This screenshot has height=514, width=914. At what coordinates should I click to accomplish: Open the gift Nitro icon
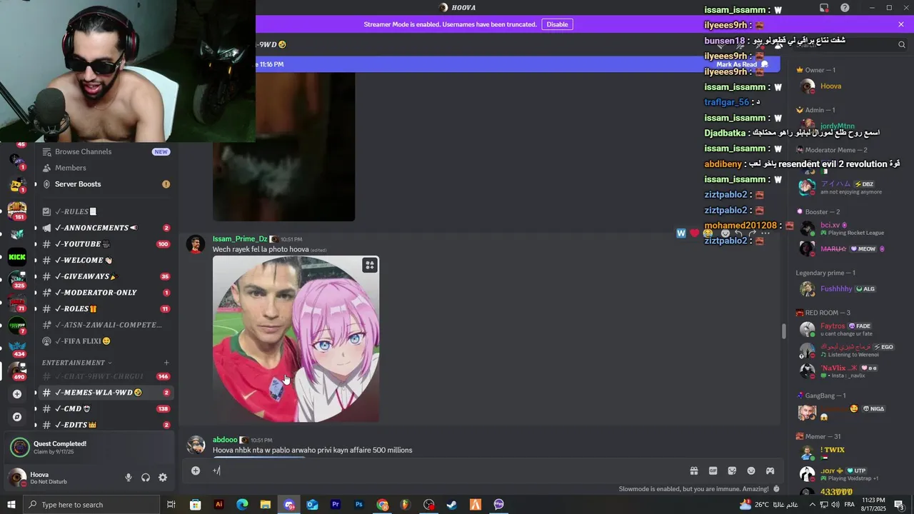693,470
